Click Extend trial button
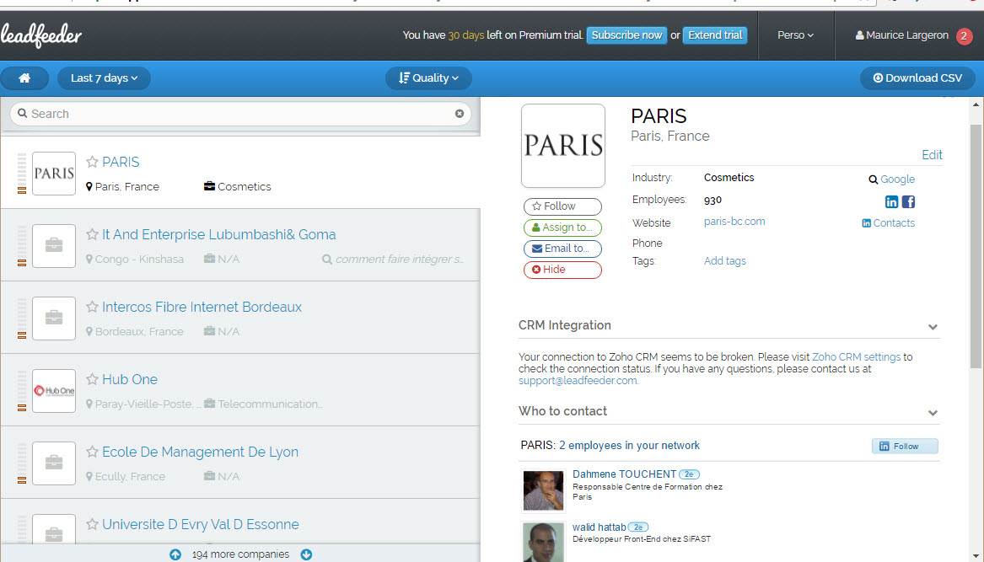The height and width of the screenshot is (562, 984). 715,35
